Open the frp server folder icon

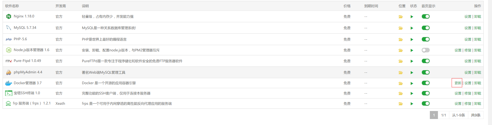(400, 104)
